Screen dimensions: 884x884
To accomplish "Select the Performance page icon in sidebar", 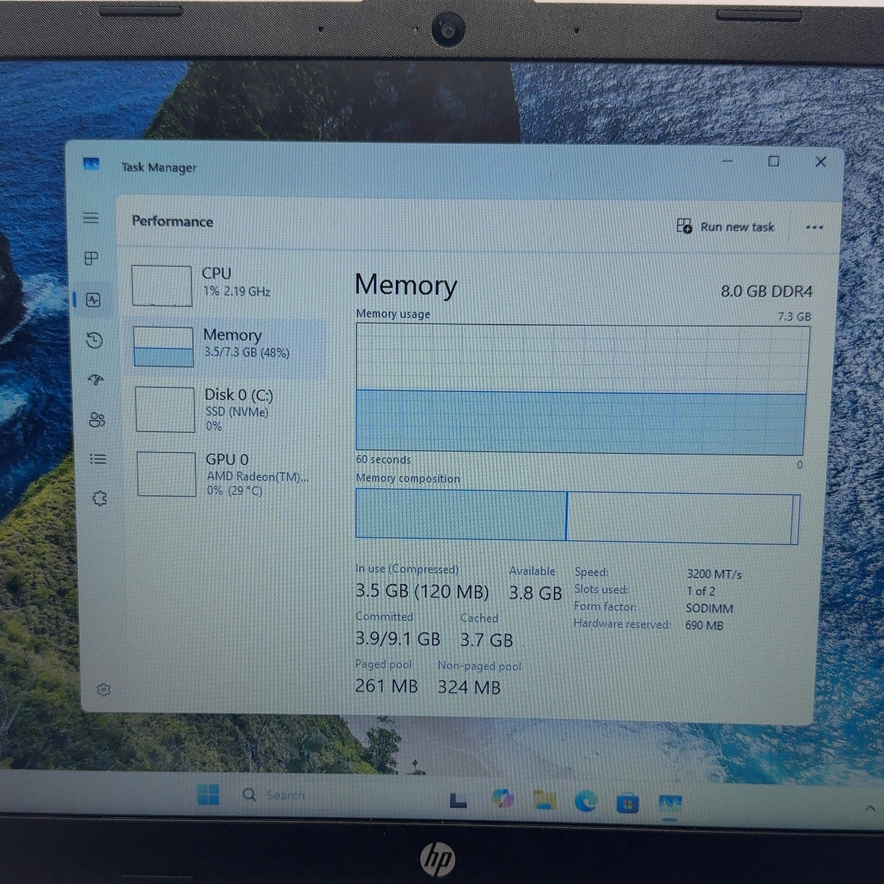I will [94, 300].
